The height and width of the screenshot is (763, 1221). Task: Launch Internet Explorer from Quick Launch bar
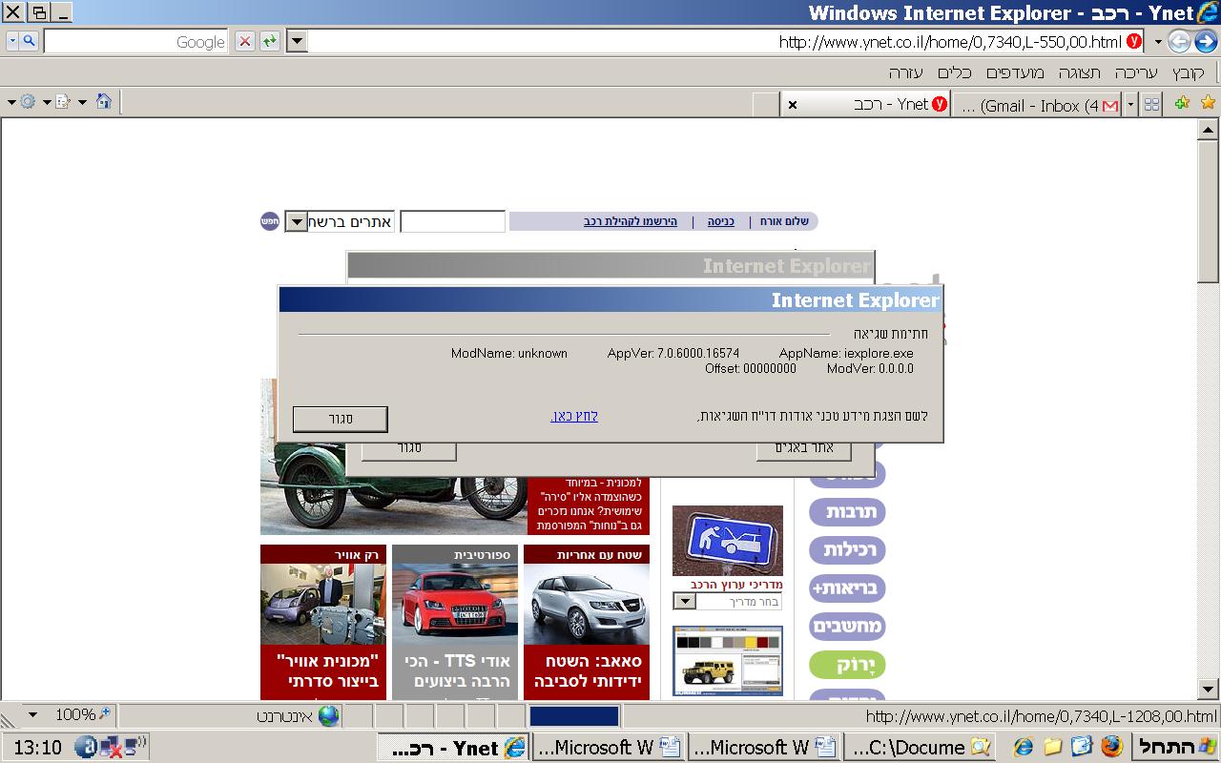(x=1024, y=746)
